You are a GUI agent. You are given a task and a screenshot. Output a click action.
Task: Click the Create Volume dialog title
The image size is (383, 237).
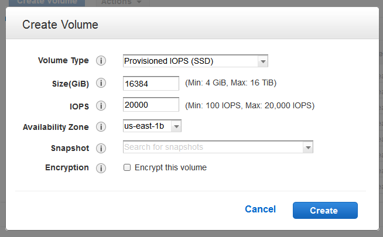point(60,25)
